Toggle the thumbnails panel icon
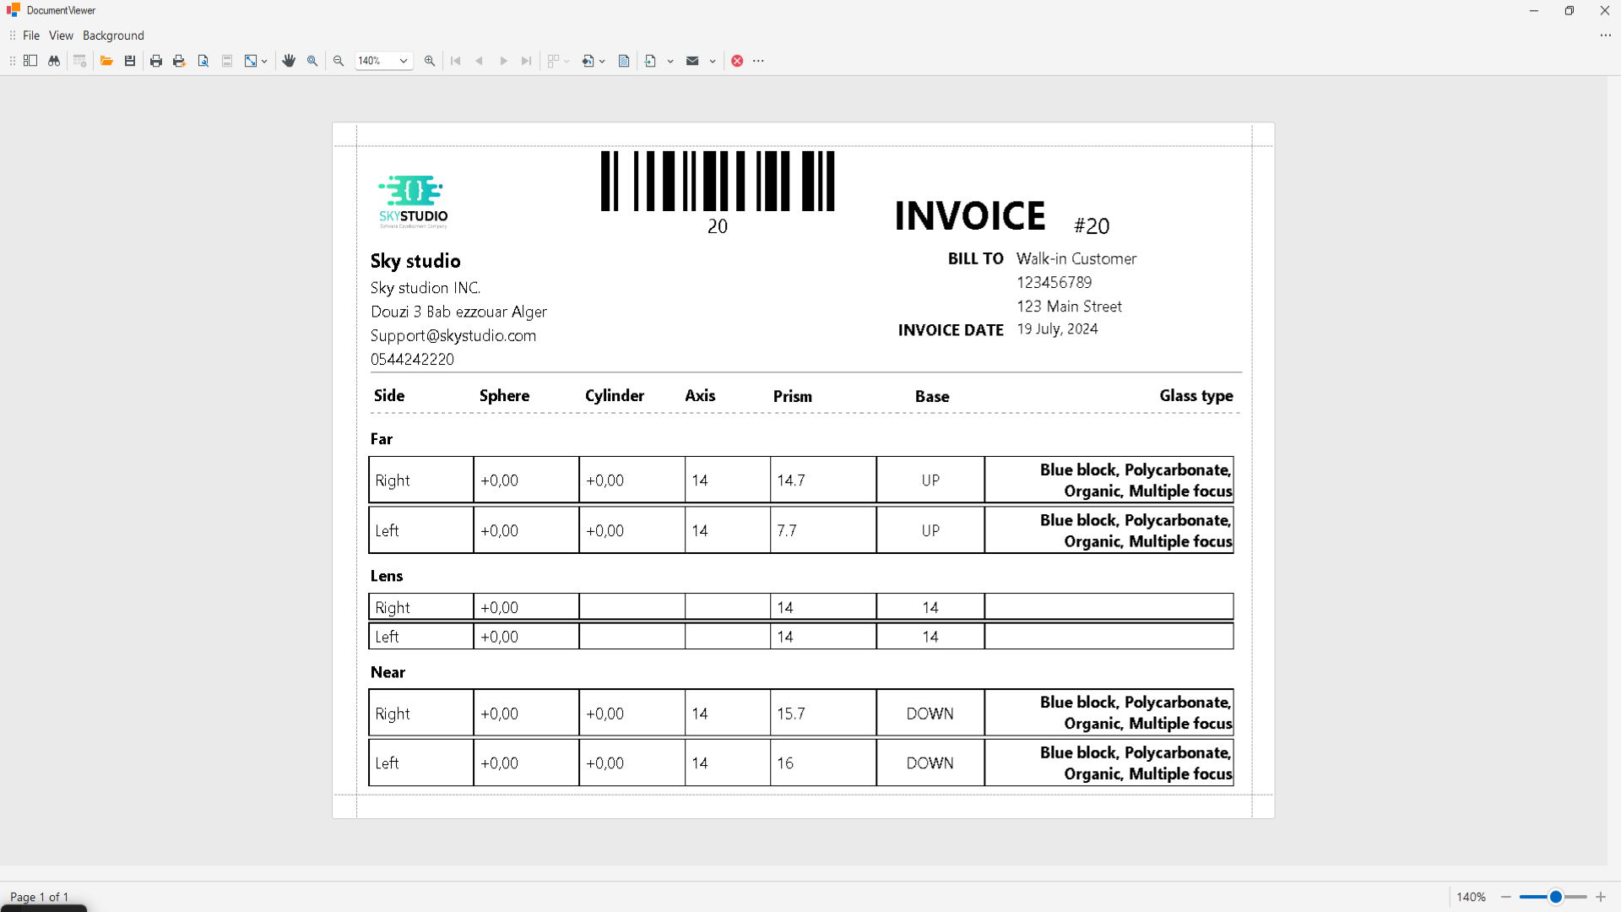Screen dimensions: 1621x912 click(30, 61)
